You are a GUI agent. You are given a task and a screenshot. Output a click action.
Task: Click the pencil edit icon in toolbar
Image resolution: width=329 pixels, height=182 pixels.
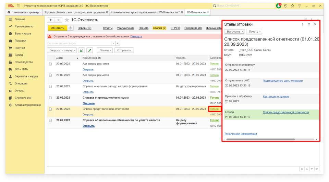click(x=89, y=50)
